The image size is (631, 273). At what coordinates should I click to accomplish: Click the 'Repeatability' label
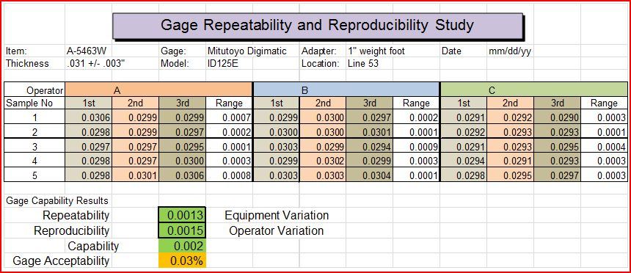[x=76, y=215]
